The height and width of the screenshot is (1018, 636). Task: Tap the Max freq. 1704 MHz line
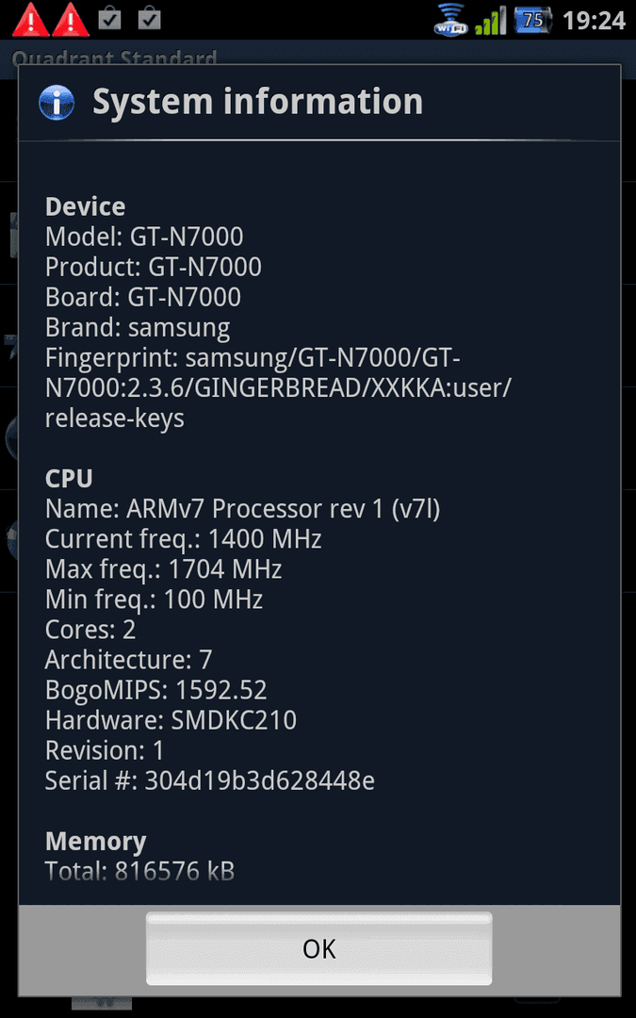(164, 569)
